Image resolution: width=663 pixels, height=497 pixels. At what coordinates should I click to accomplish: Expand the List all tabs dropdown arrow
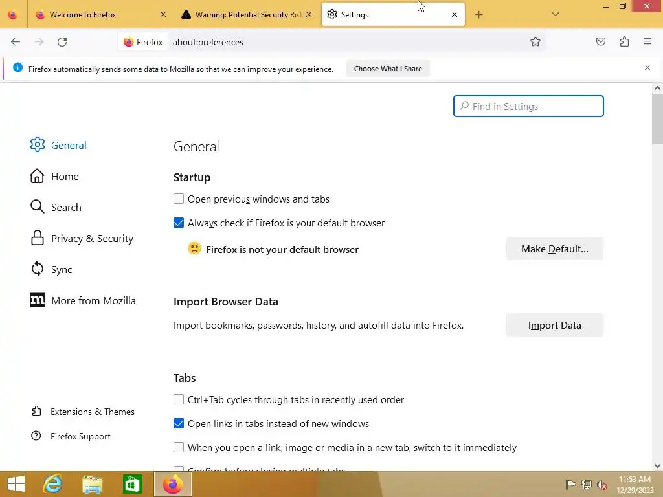(555, 14)
